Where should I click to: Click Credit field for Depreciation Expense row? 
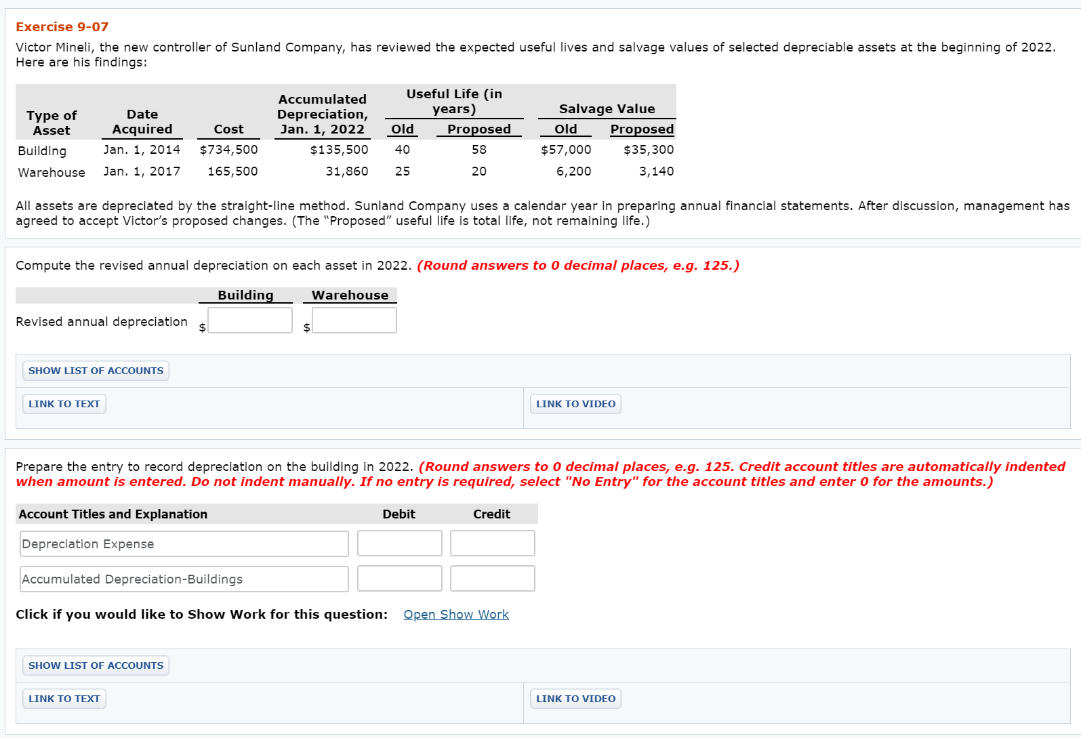pyautogui.click(x=493, y=544)
